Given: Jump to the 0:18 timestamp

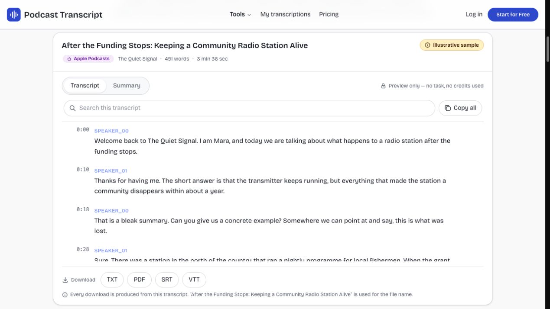Looking at the screenshot, I should [83, 209].
